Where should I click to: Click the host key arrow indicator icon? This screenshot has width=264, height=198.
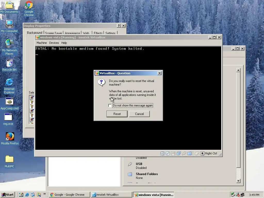[x=202, y=153]
